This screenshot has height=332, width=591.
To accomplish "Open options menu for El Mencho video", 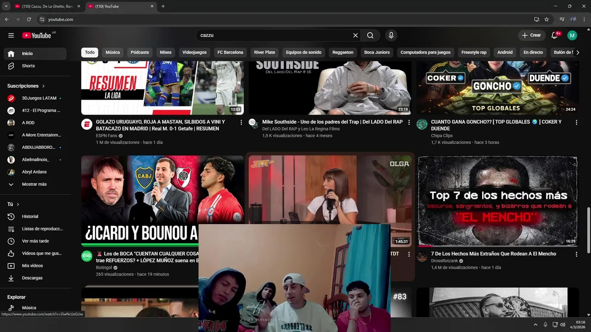I will tap(576, 254).
